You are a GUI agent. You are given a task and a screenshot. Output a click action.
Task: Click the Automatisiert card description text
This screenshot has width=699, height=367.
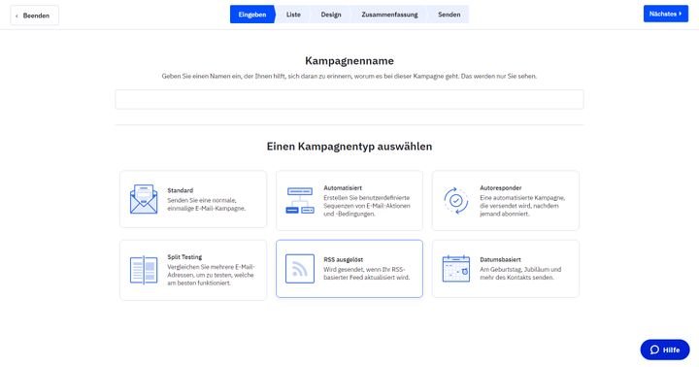point(367,206)
